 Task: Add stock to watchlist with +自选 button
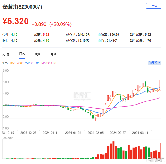pos(153,6)
